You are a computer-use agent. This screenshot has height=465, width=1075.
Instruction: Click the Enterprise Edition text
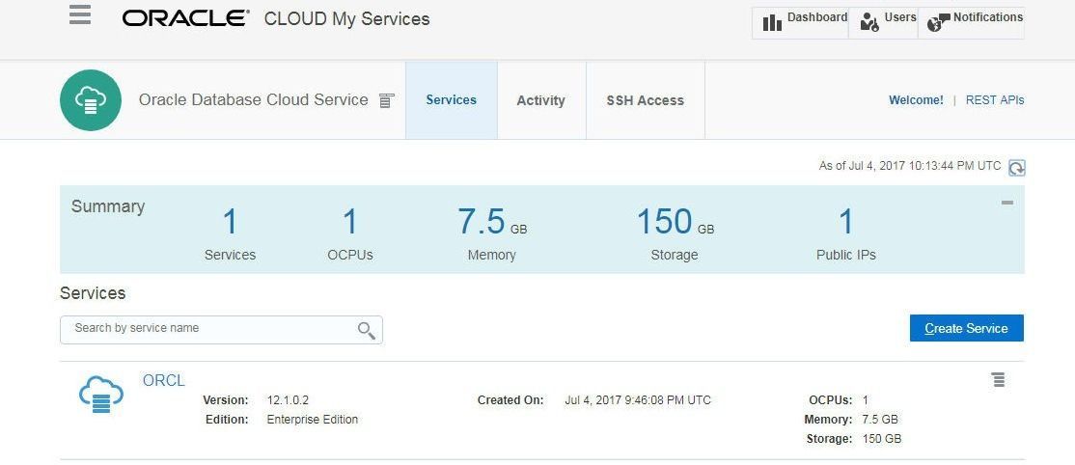(x=312, y=419)
